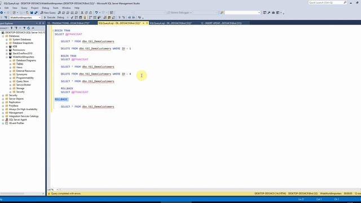This screenshot has width=361, height=203.
Task: Expand the Server Objects node
Action: point(3,99)
